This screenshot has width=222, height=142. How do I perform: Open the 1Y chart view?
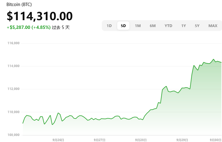tap(183, 26)
